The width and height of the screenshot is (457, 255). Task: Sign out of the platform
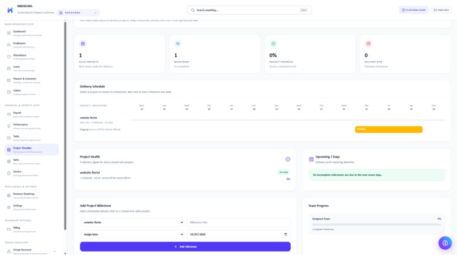click(441, 10)
